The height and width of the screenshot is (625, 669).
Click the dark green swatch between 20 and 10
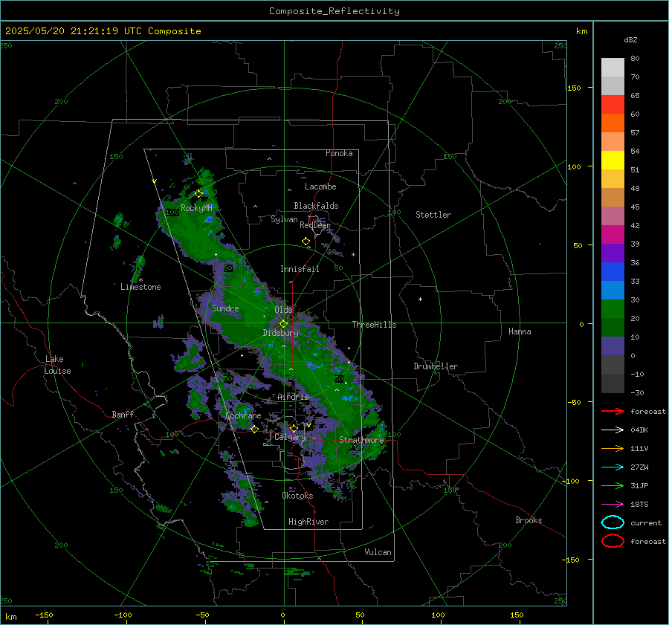[613, 328]
